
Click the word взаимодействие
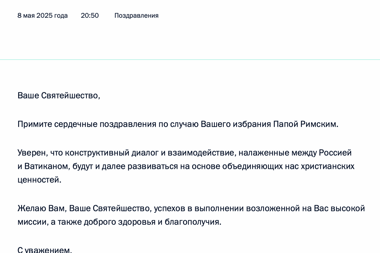pos(201,153)
